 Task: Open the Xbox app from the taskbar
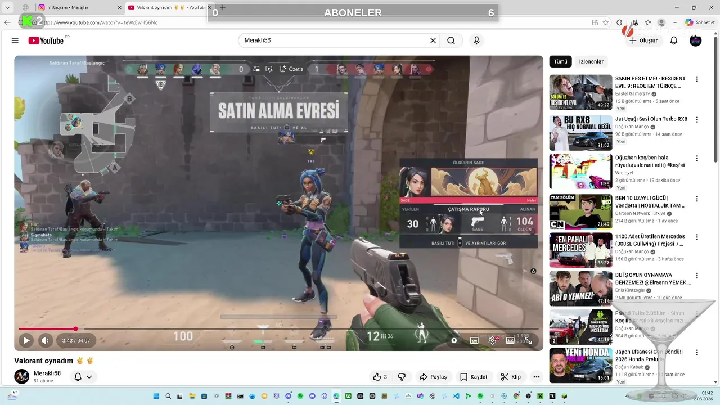click(348, 396)
